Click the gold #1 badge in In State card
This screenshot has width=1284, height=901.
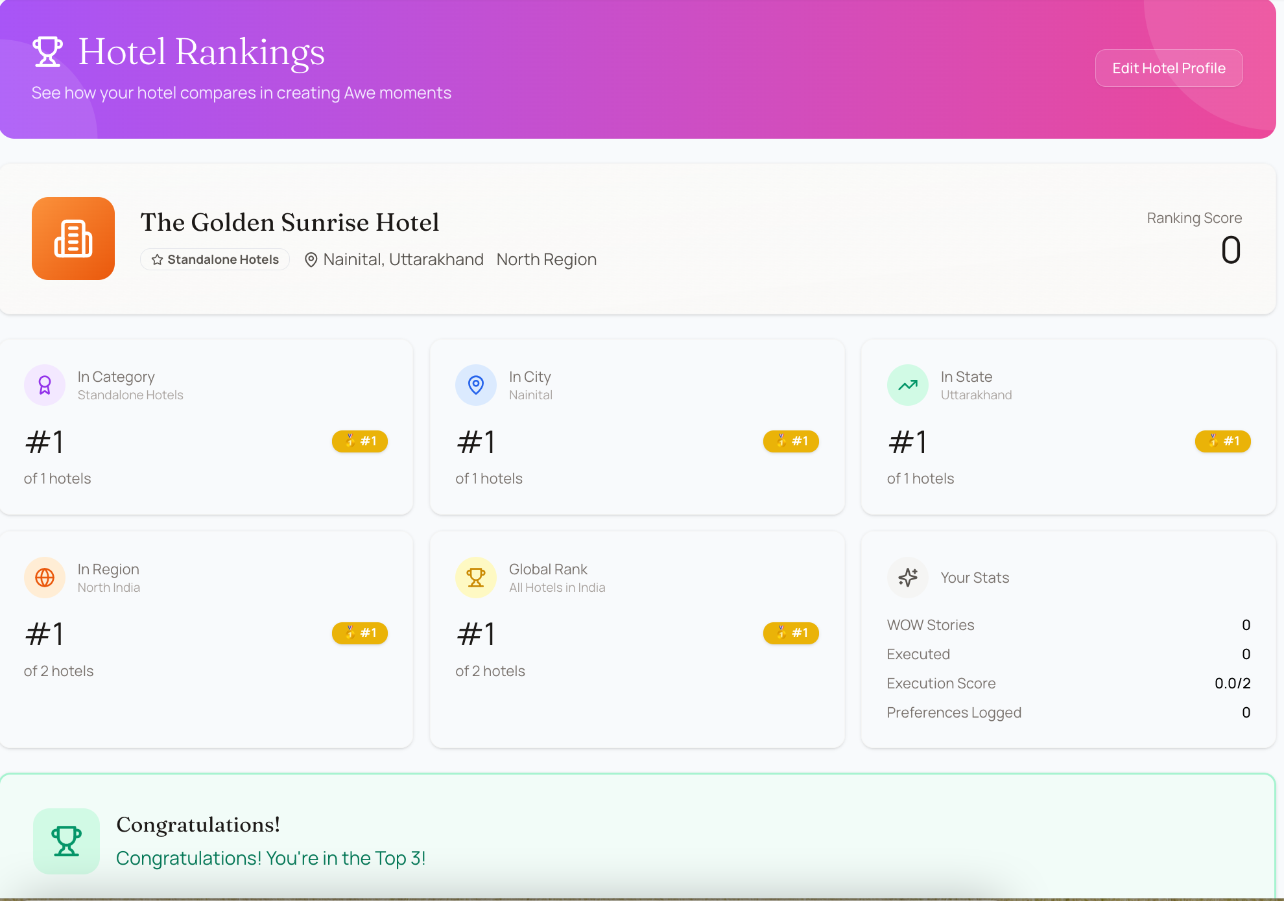[x=1223, y=441]
